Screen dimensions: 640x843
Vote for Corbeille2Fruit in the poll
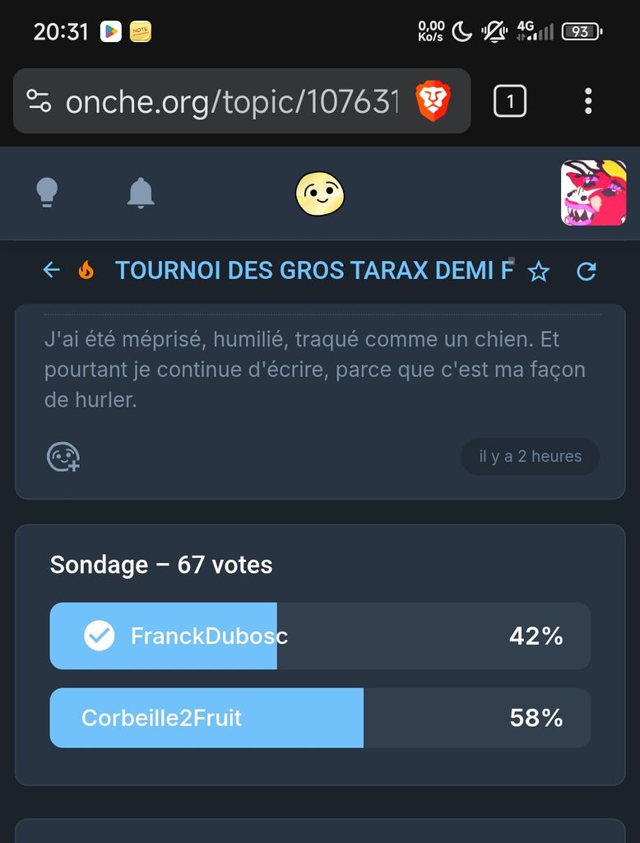click(x=320, y=718)
